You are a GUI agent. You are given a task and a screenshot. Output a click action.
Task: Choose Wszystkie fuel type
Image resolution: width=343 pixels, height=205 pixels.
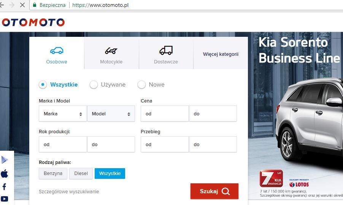coord(110,173)
